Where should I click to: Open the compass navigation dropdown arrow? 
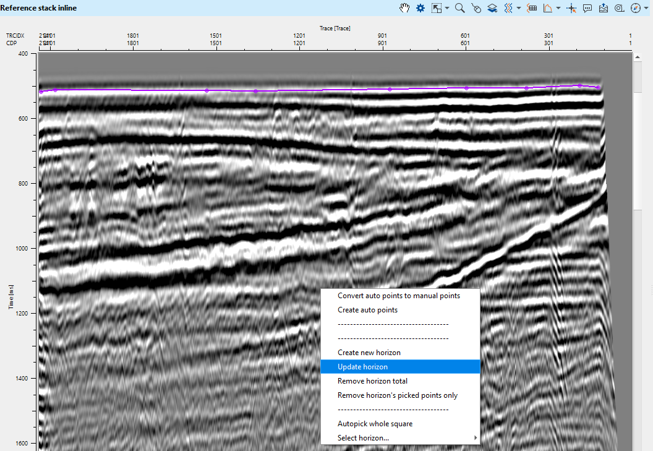[646, 8]
